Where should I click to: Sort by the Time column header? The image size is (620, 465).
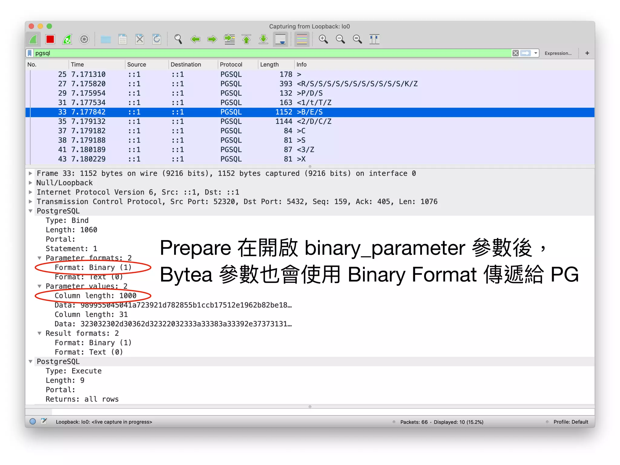click(97, 64)
